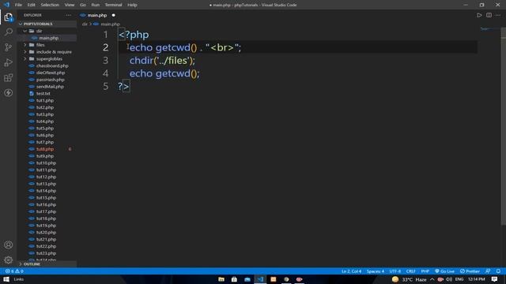The width and height of the screenshot is (506, 284).
Task: Click the unsaved dot on main.php tab
Action: click(114, 15)
